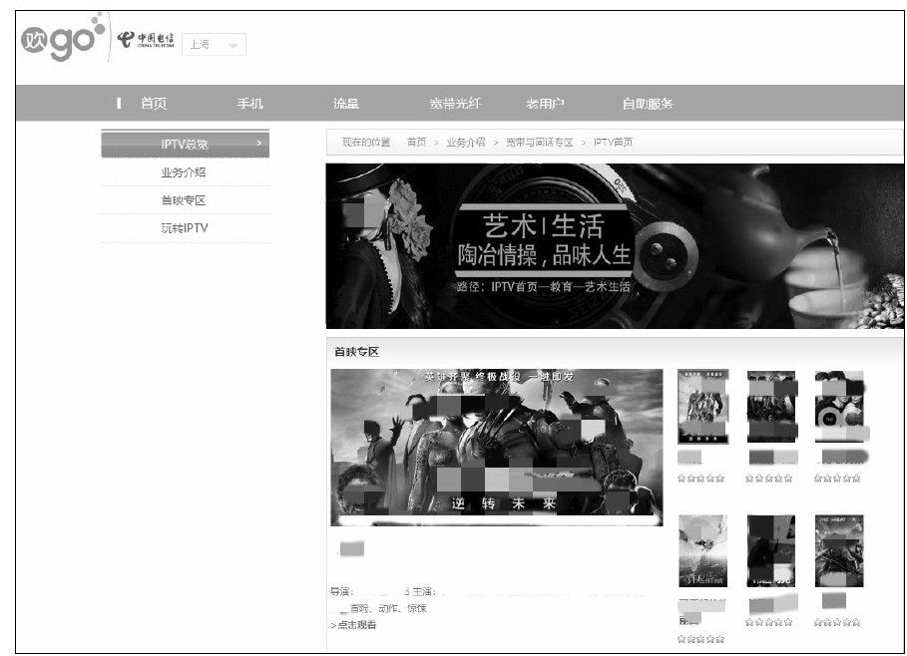Click 老用户 in the navigation bar
Screen dimensions: 907x656
tap(545, 104)
